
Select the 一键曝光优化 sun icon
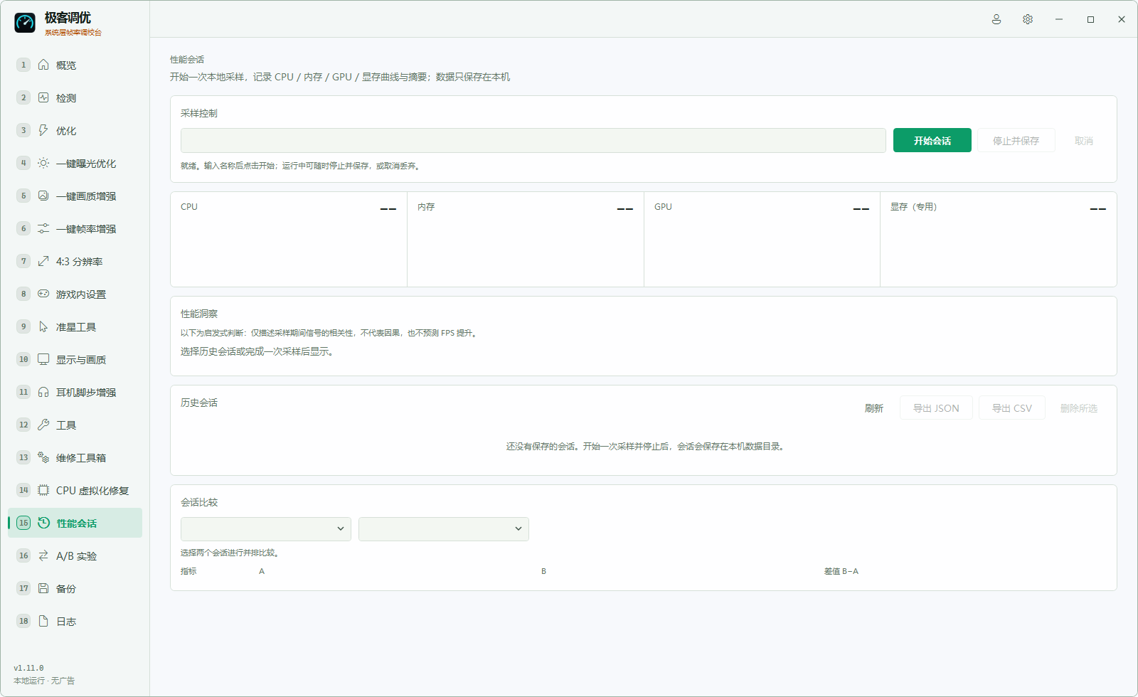pyautogui.click(x=43, y=163)
